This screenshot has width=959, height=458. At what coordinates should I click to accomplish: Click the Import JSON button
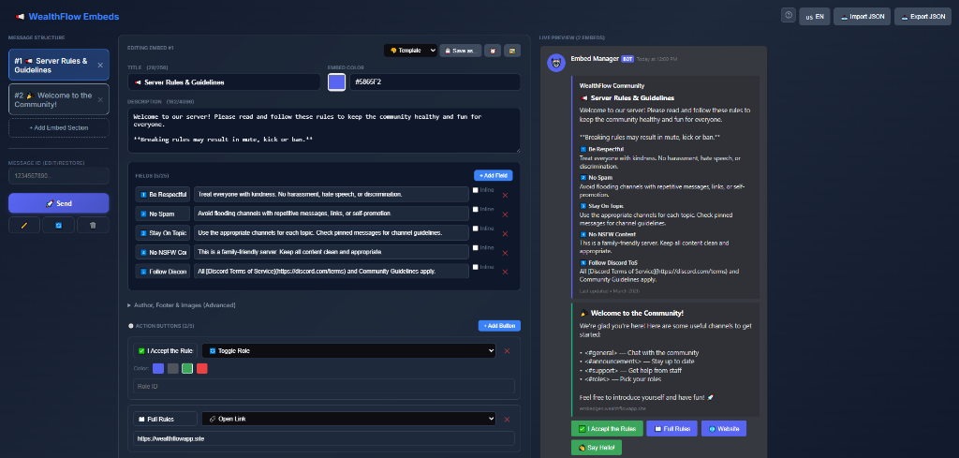pos(862,17)
